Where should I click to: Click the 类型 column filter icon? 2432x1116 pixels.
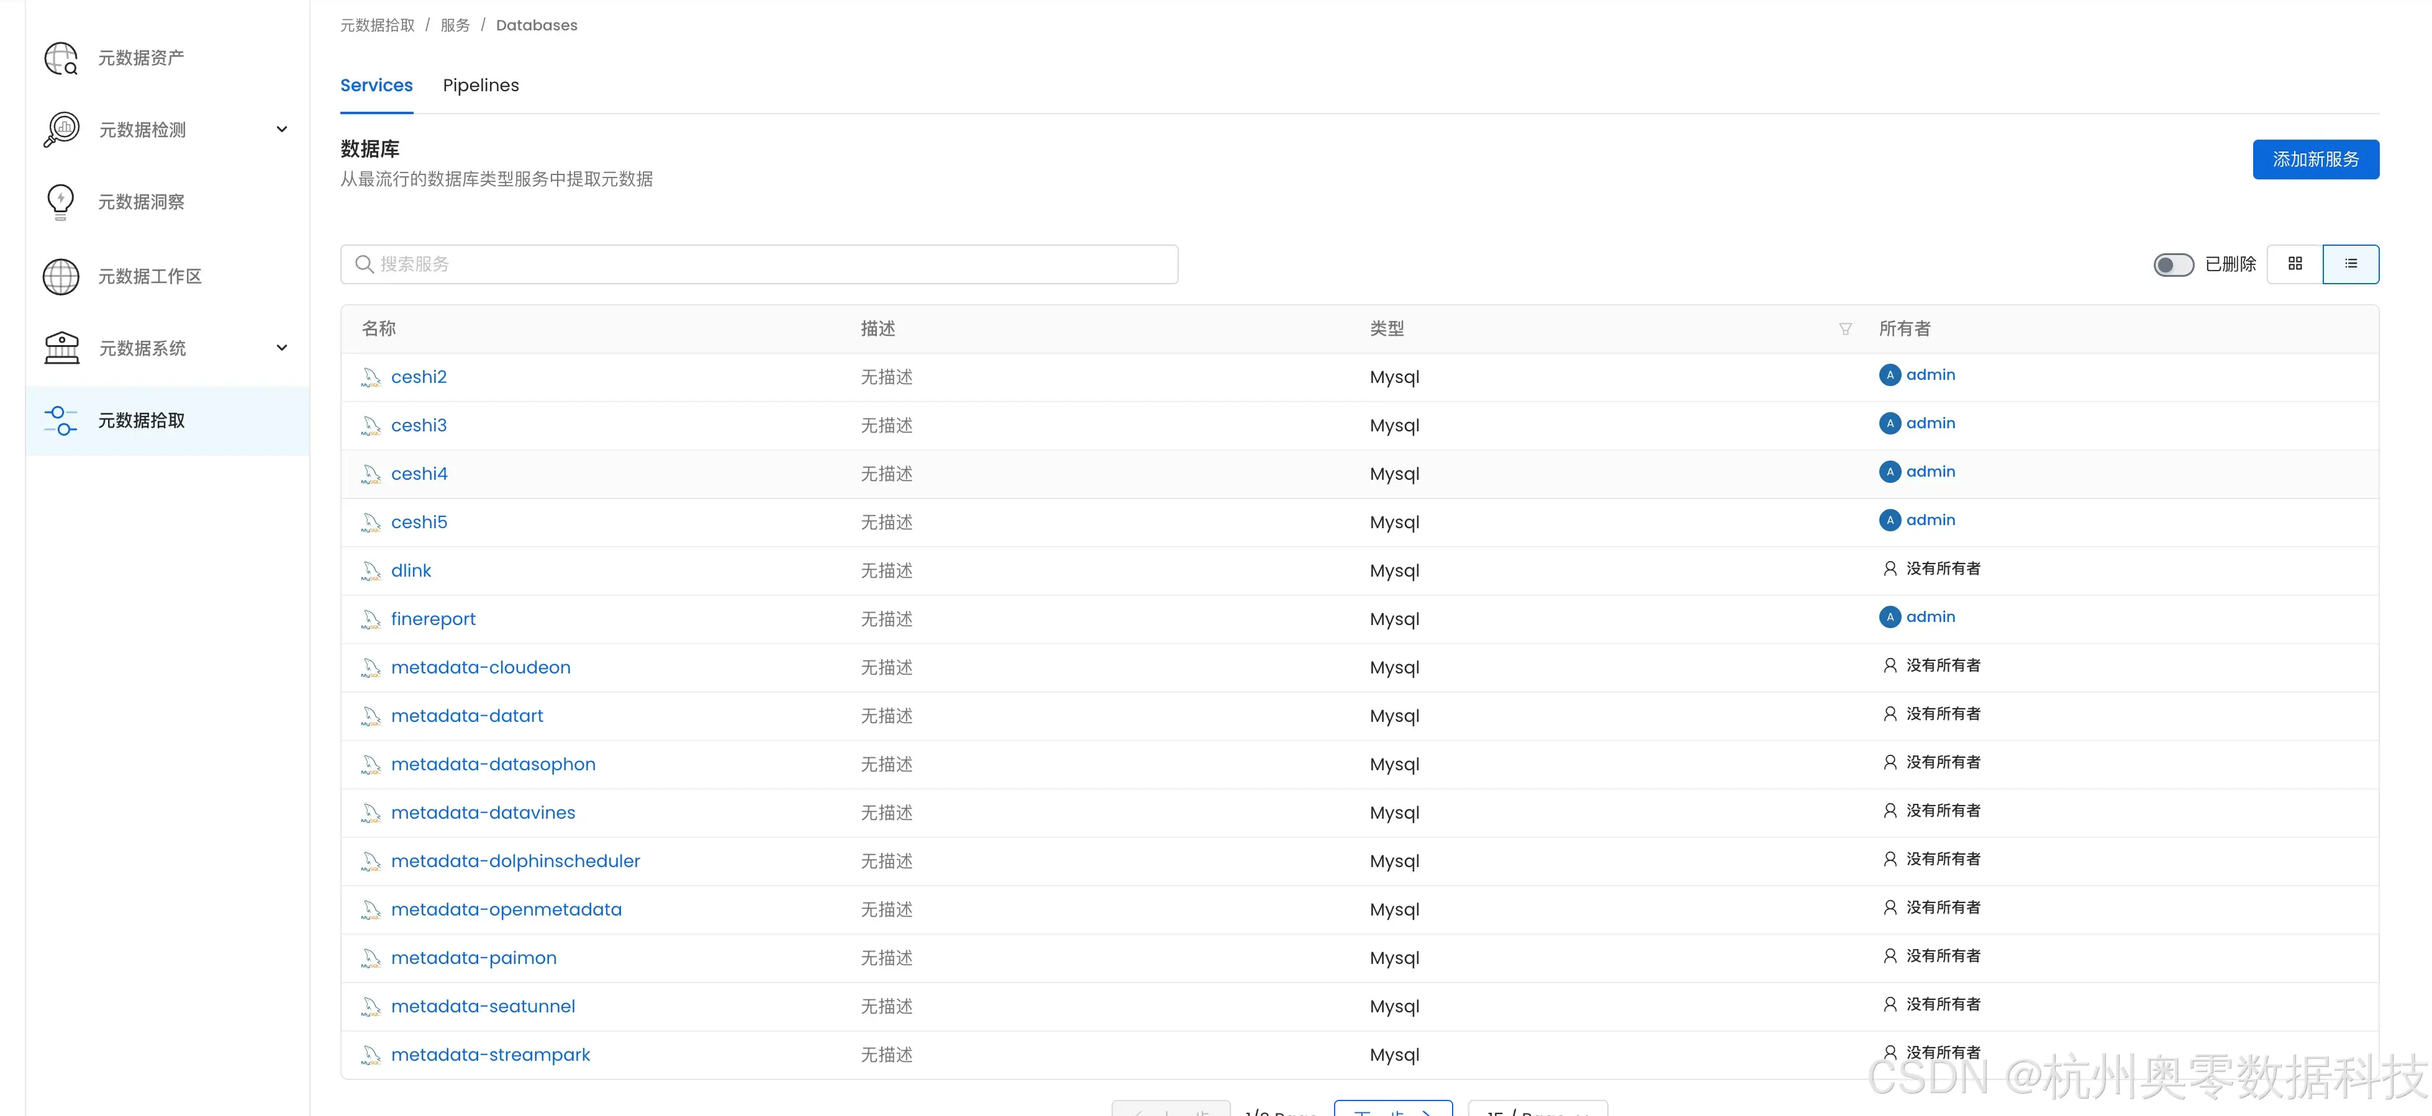pos(1844,329)
